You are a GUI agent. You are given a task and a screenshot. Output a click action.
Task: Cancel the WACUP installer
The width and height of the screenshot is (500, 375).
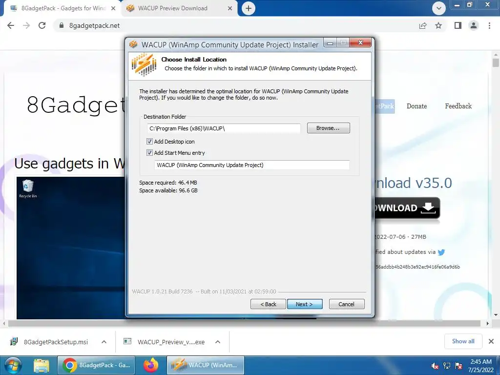coord(347,304)
